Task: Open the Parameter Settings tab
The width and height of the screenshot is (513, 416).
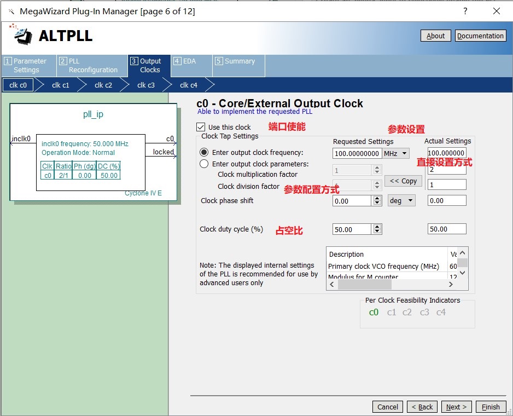Action: pos(29,66)
